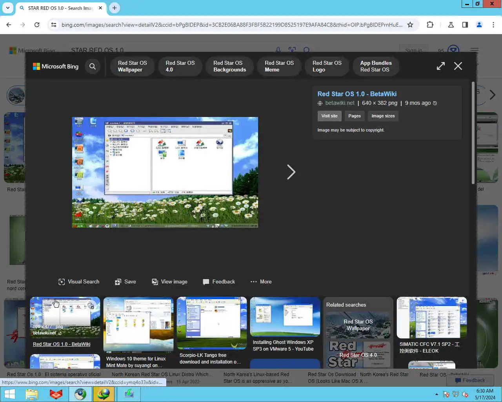Close the STAR RED OS 1.0 tab
The image size is (502, 402).
pos(100,8)
